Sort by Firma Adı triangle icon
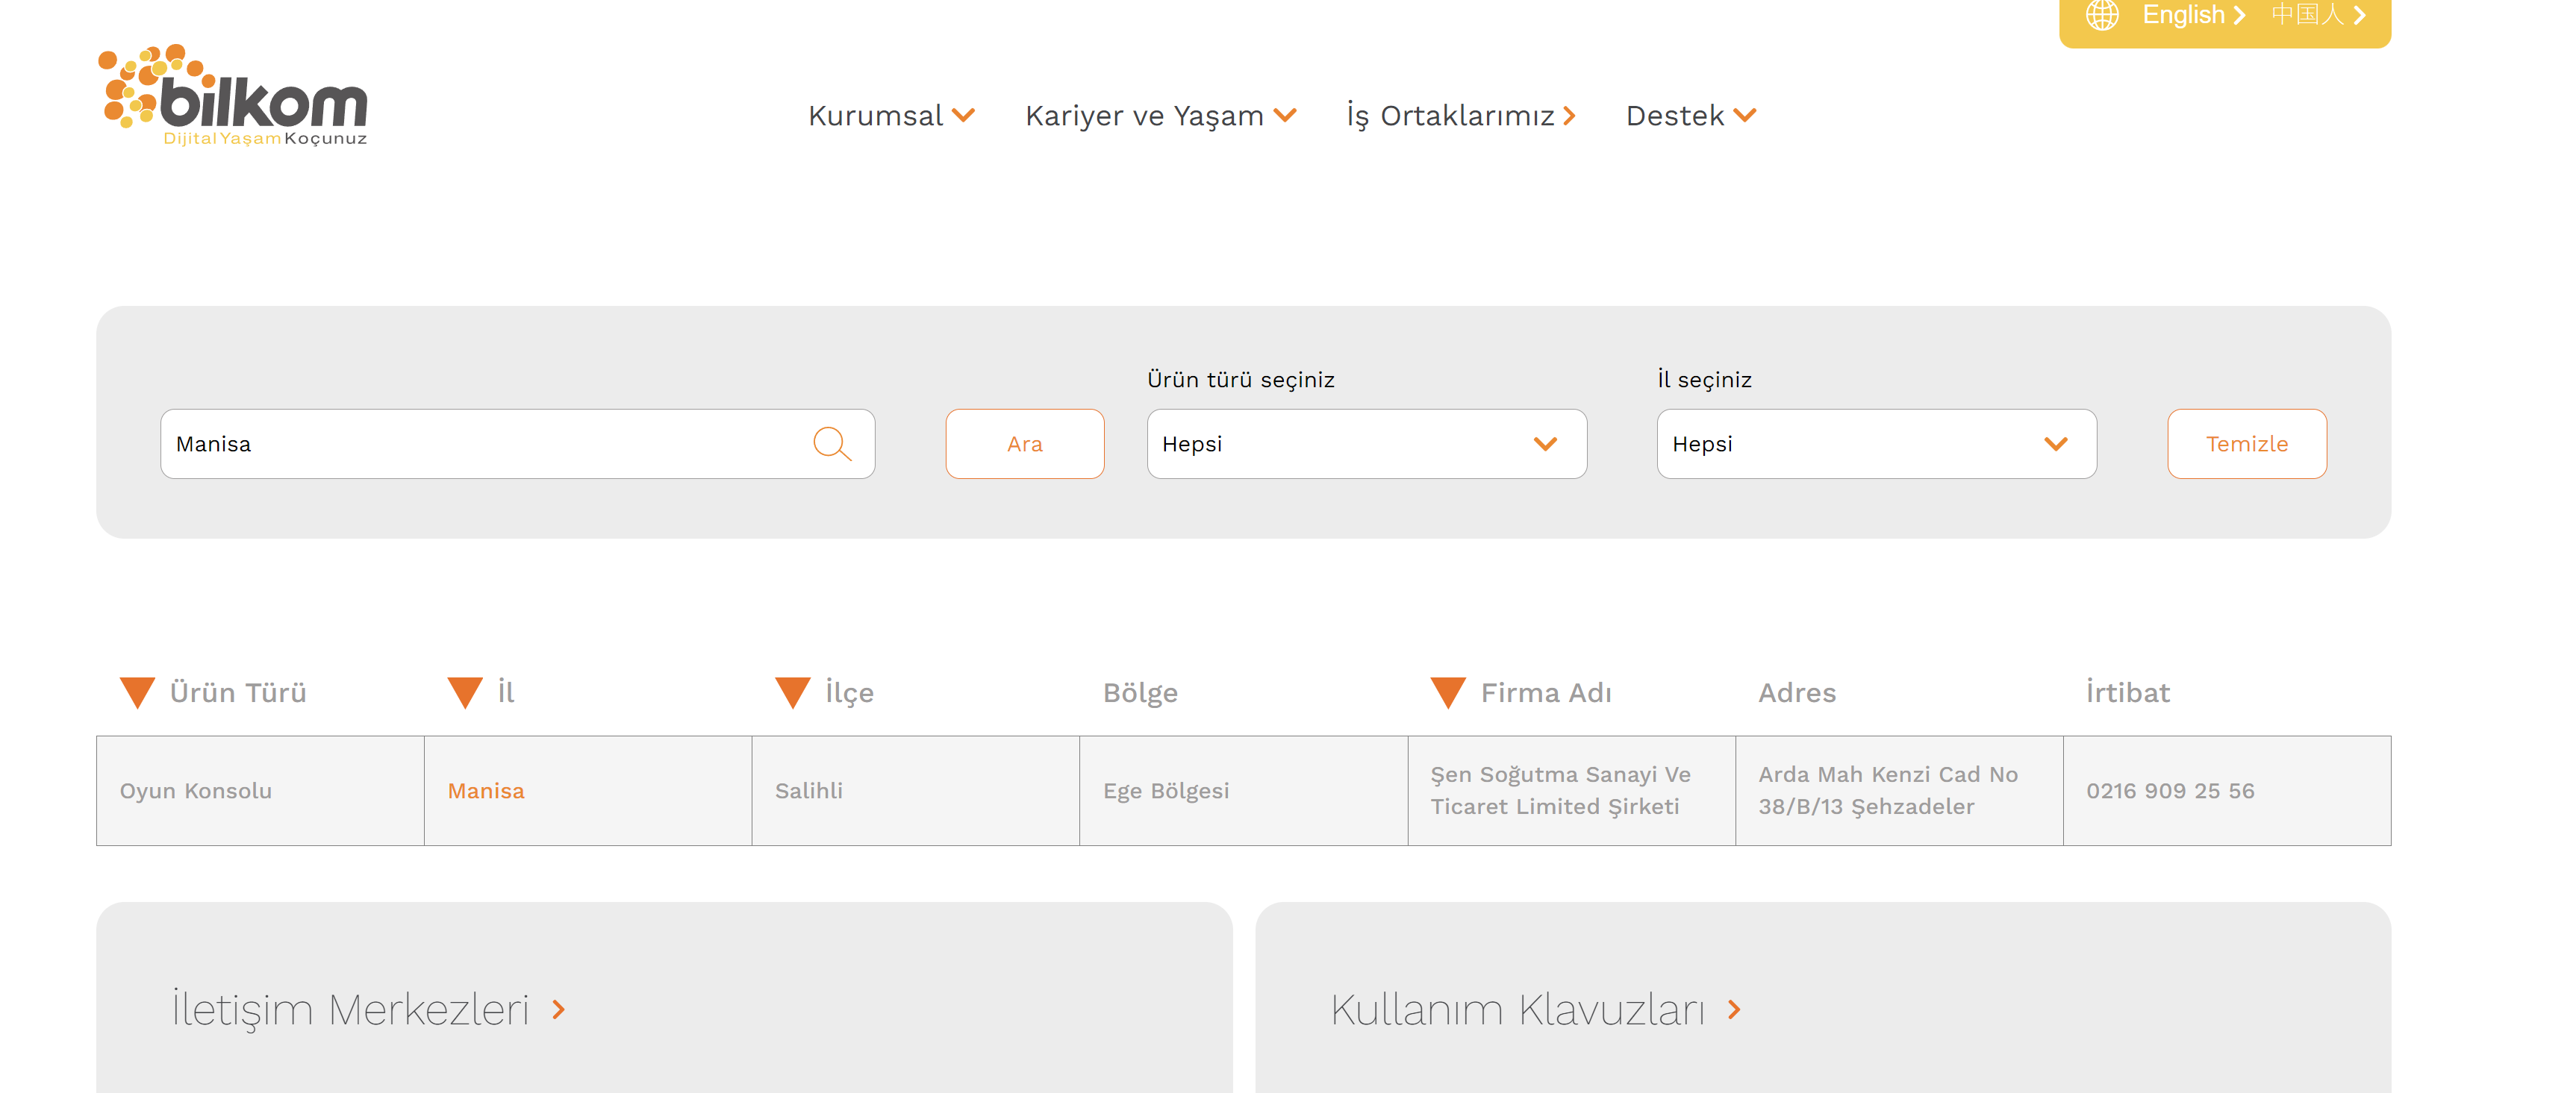The image size is (2576, 1093). coord(1448,692)
